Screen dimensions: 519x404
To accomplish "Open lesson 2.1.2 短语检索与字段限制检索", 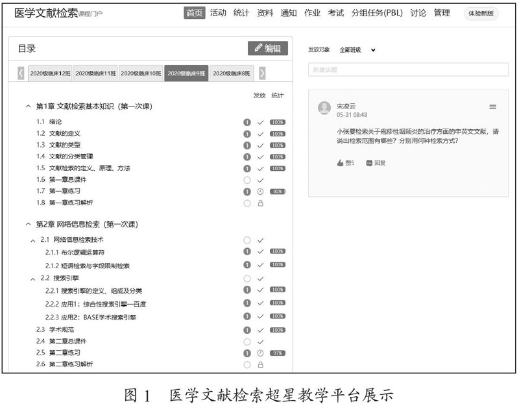I will [88, 266].
